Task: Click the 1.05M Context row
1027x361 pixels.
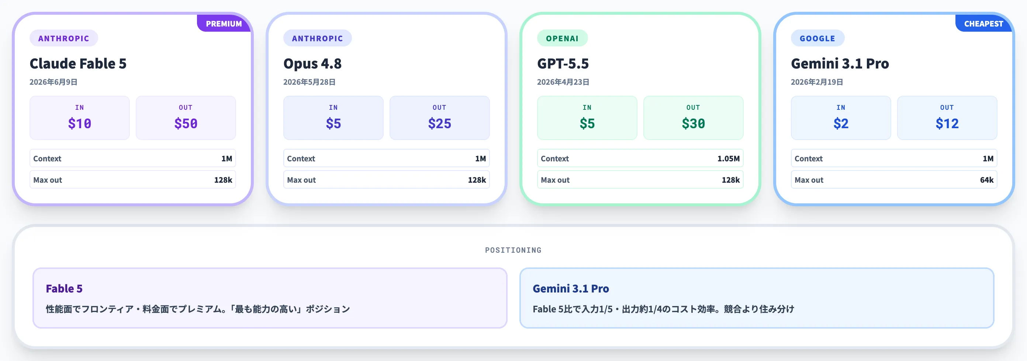Action: click(640, 158)
